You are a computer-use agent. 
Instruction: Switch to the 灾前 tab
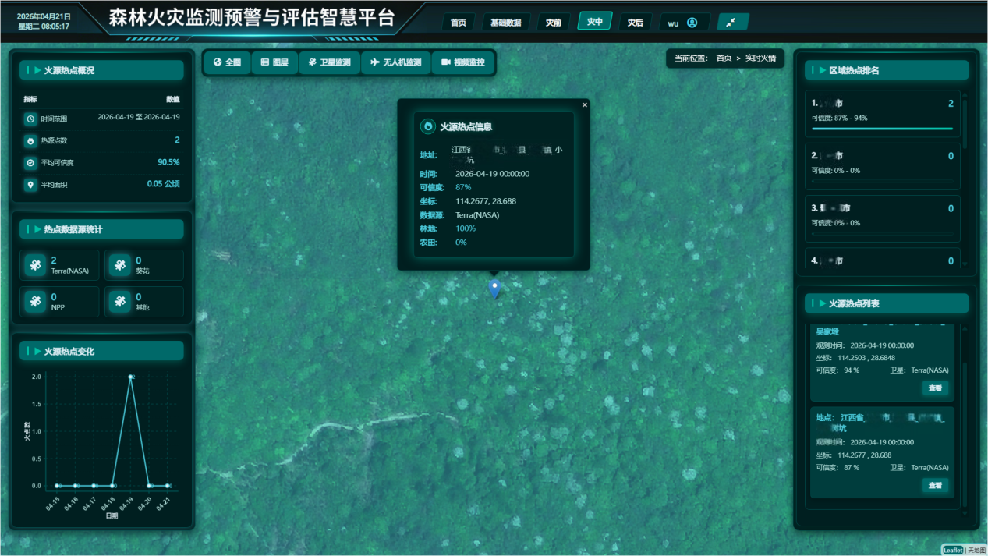(553, 23)
